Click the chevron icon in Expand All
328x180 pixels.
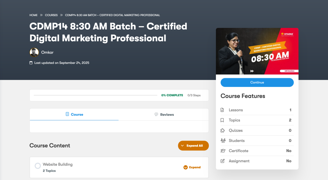click(183, 146)
